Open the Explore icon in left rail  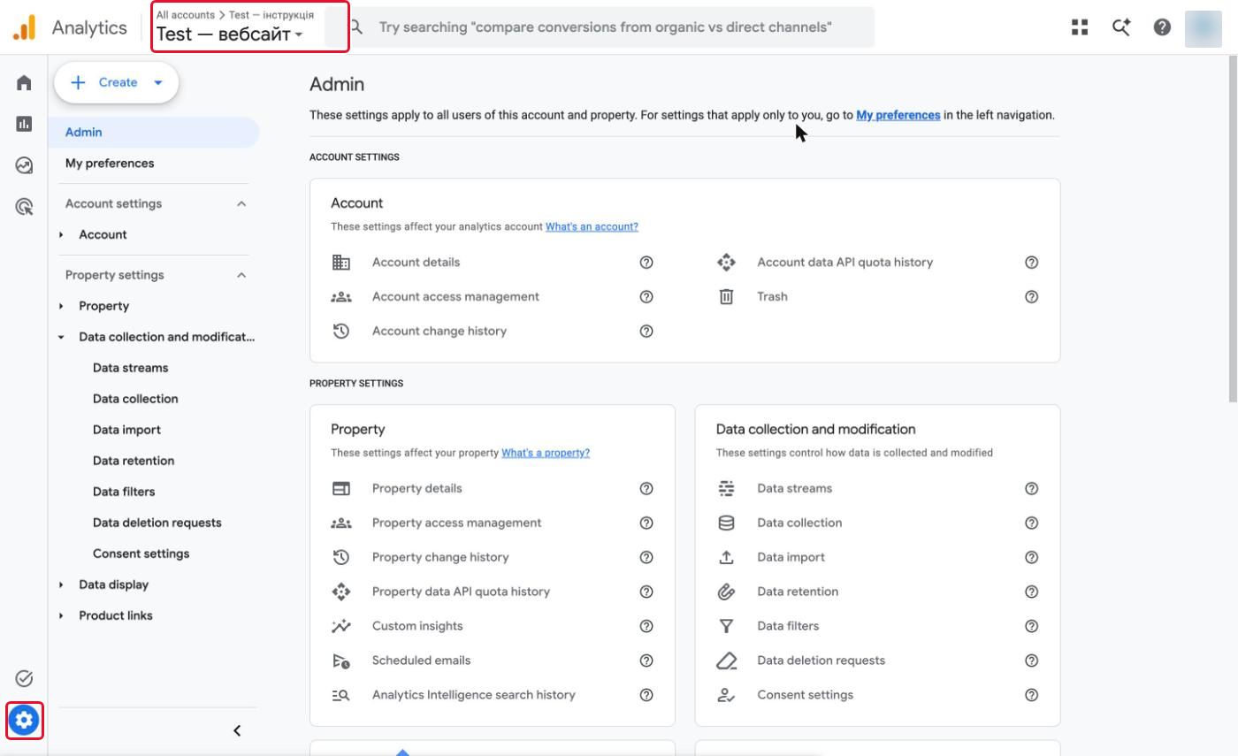(x=24, y=165)
